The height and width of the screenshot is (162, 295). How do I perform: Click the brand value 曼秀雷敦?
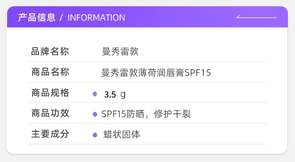click(120, 52)
